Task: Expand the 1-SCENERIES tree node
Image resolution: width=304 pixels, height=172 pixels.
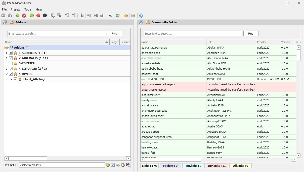Action: pyautogui.click(x=7, y=53)
